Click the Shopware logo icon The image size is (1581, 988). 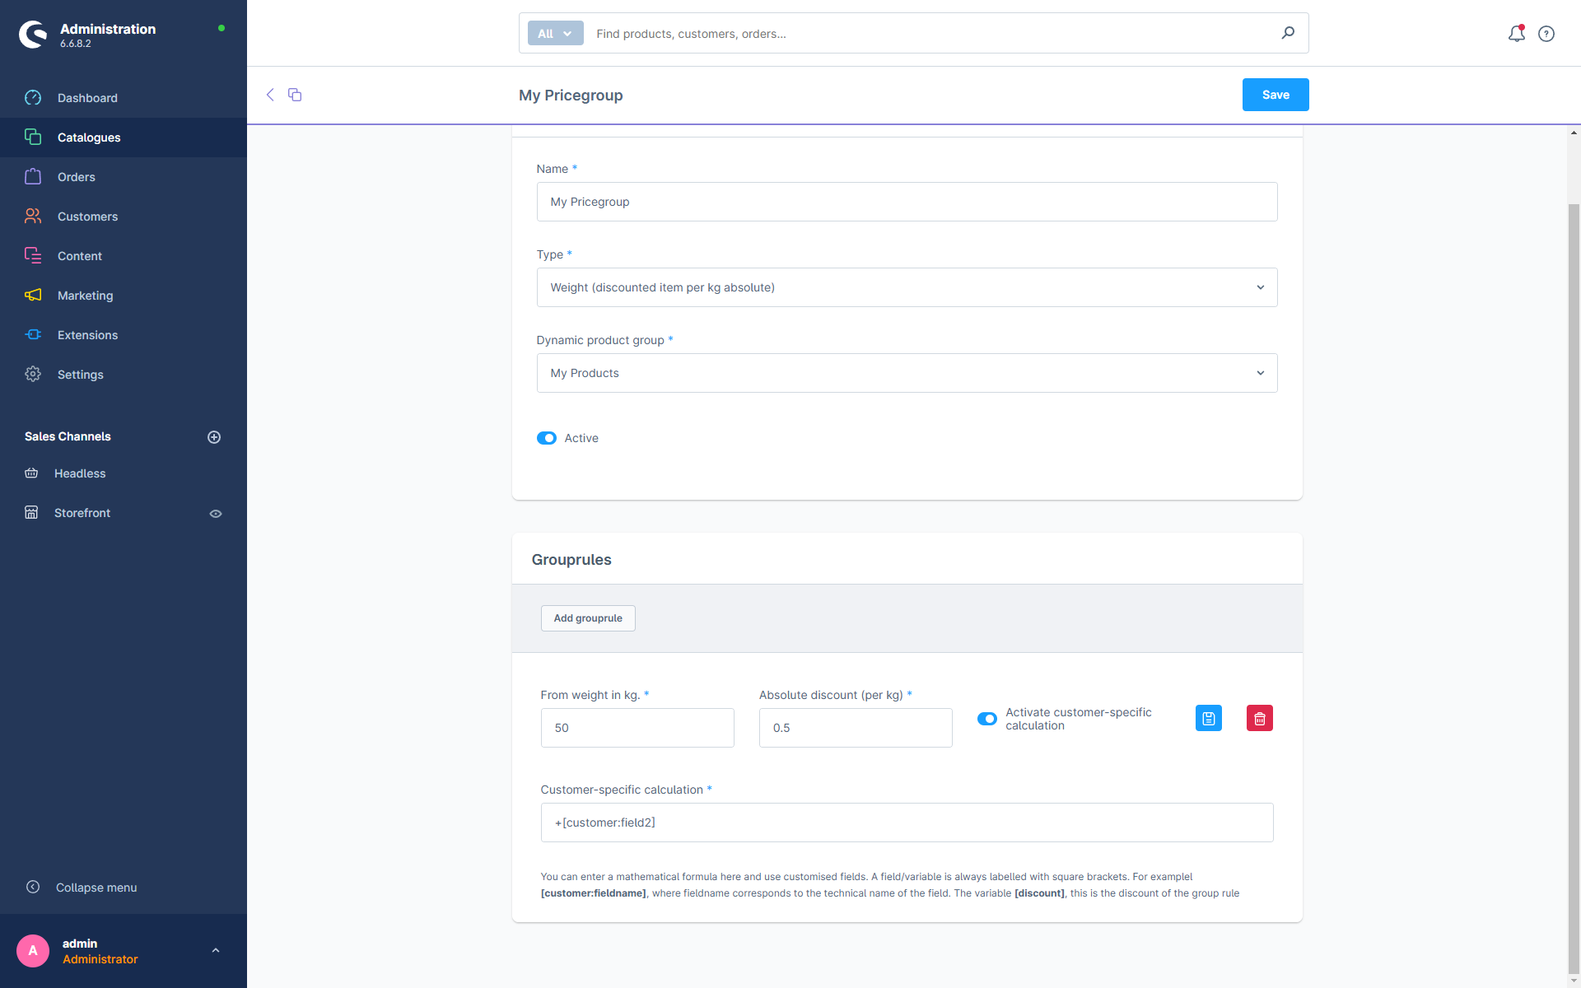(33, 35)
